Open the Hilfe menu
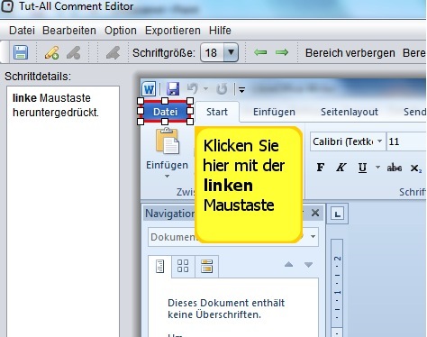 coord(220,31)
